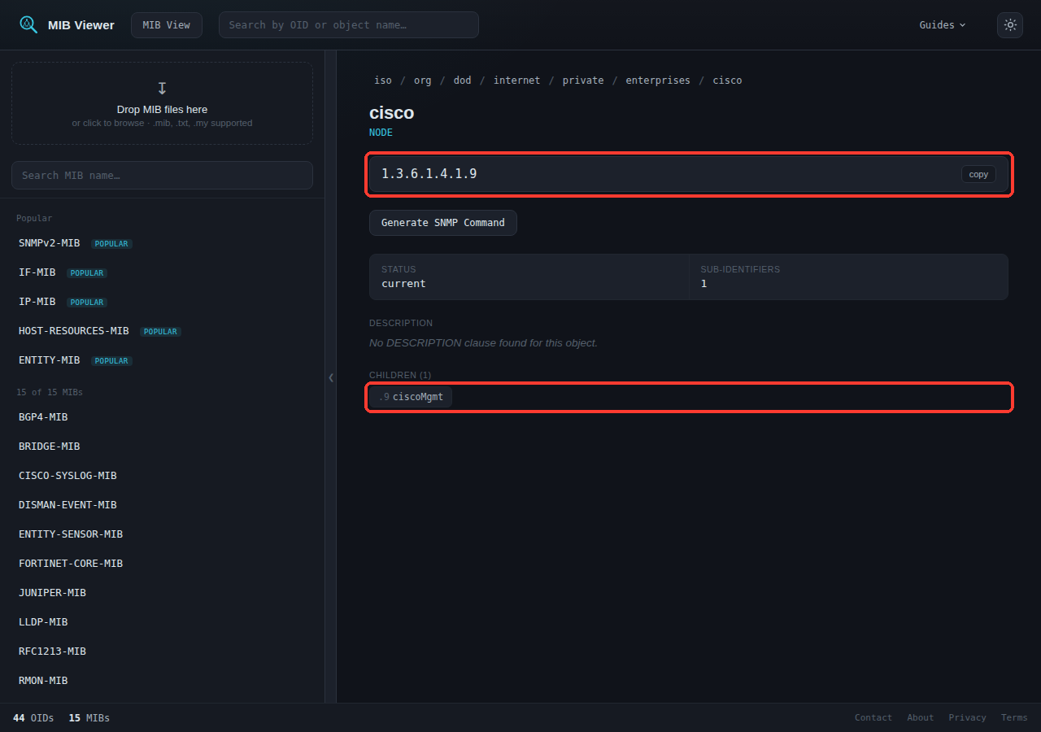
Task: Open the Privacy footer link
Action: (968, 717)
